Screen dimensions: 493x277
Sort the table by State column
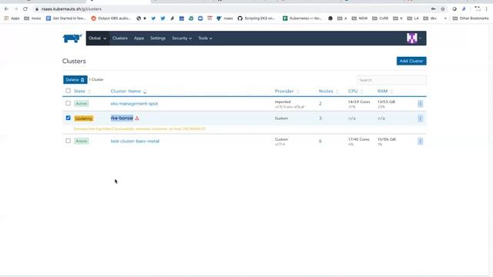[x=82, y=91]
